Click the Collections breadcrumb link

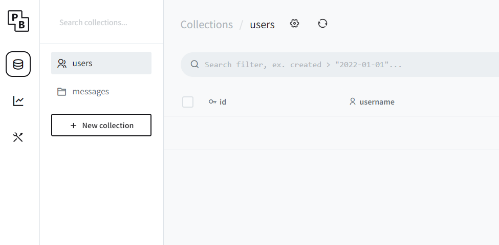207,25
